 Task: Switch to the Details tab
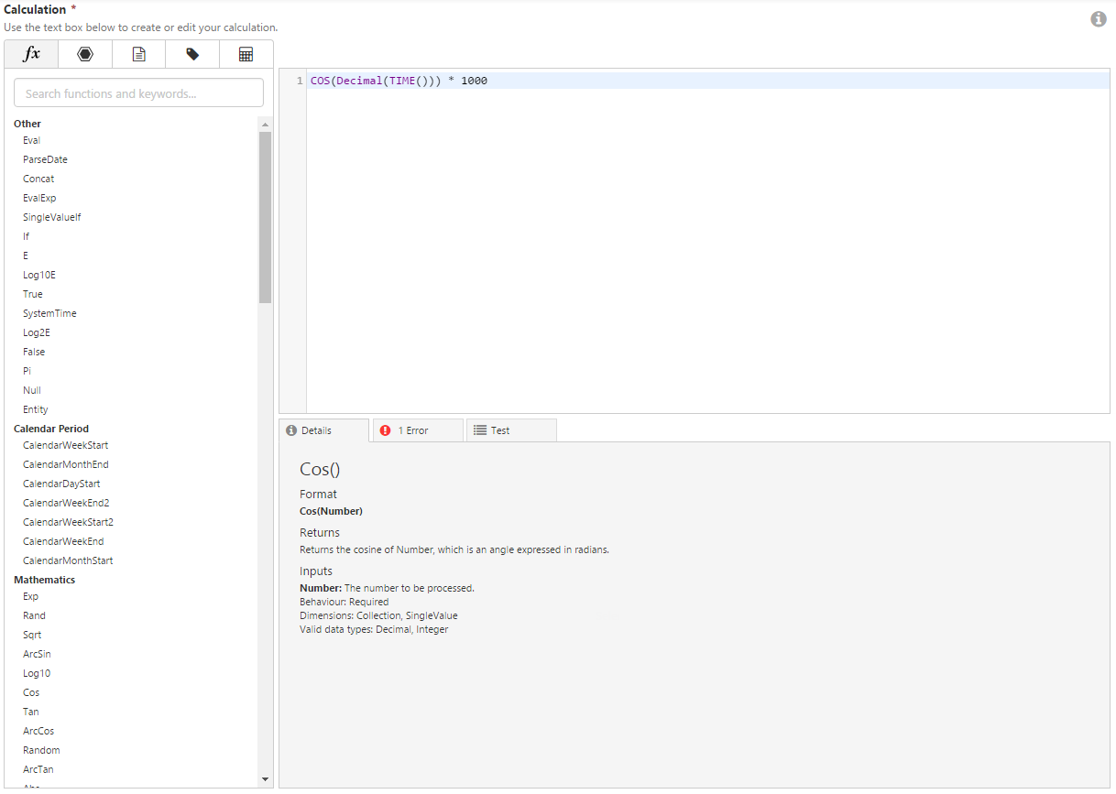[323, 430]
